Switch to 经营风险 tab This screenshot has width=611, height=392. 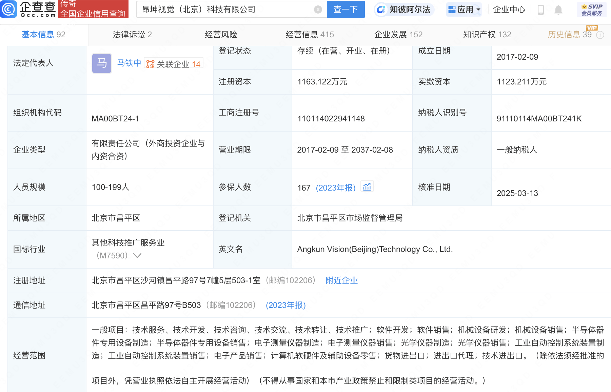[x=221, y=35]
